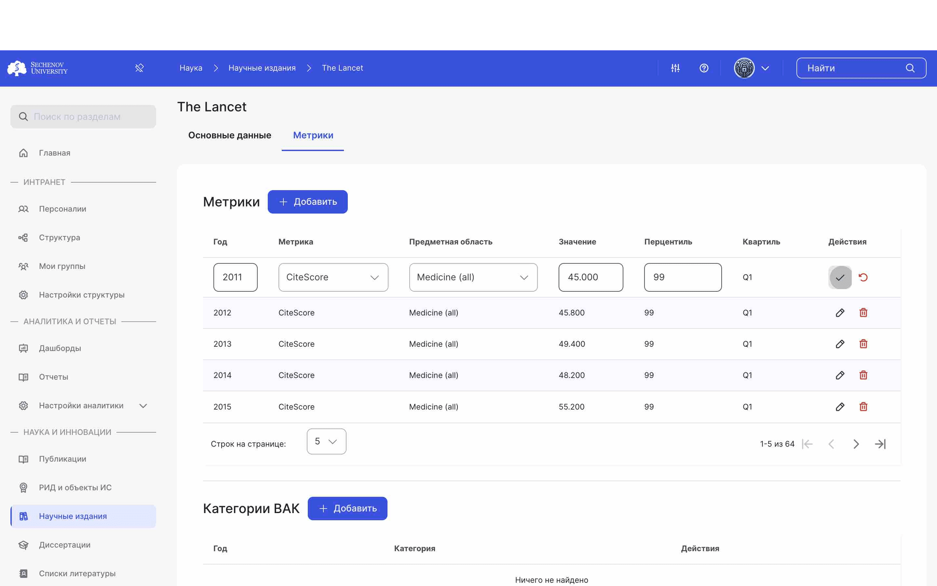Open the settings sliders icon in header
The width and height of the screenshot is (937, 586).
(x=675, y=68)
